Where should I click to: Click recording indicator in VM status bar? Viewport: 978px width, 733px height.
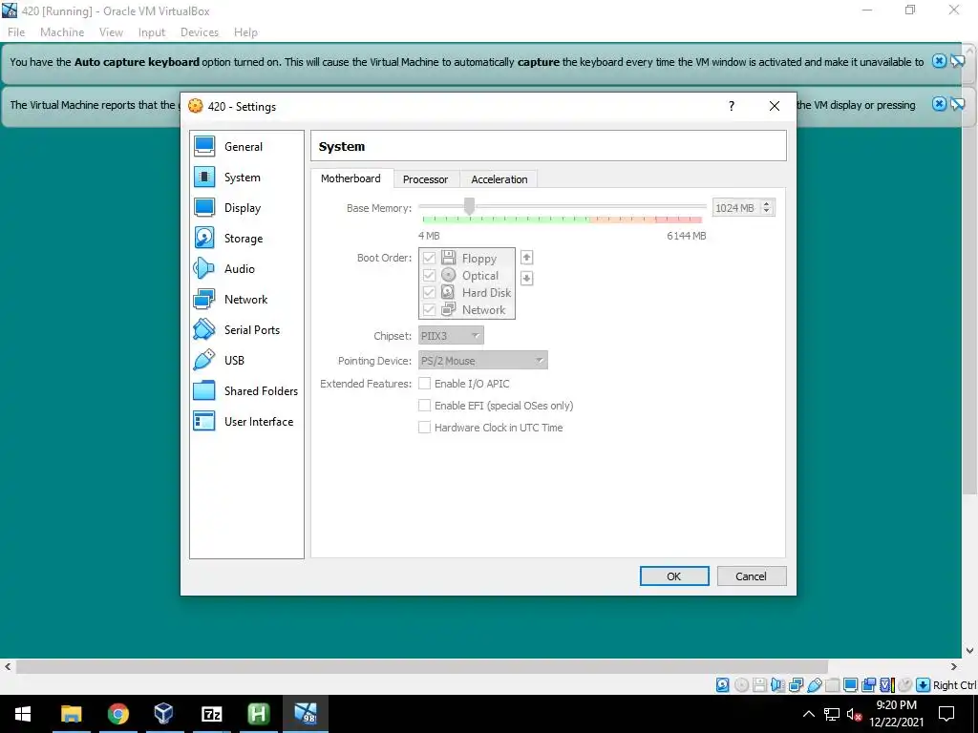(x=868, y=685)
